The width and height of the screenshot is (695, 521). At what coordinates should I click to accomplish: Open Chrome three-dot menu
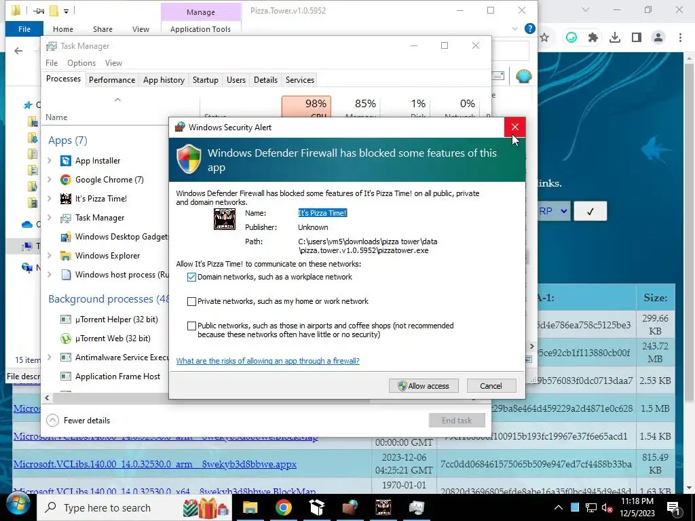pyautogui.click(x=680, y=38)
